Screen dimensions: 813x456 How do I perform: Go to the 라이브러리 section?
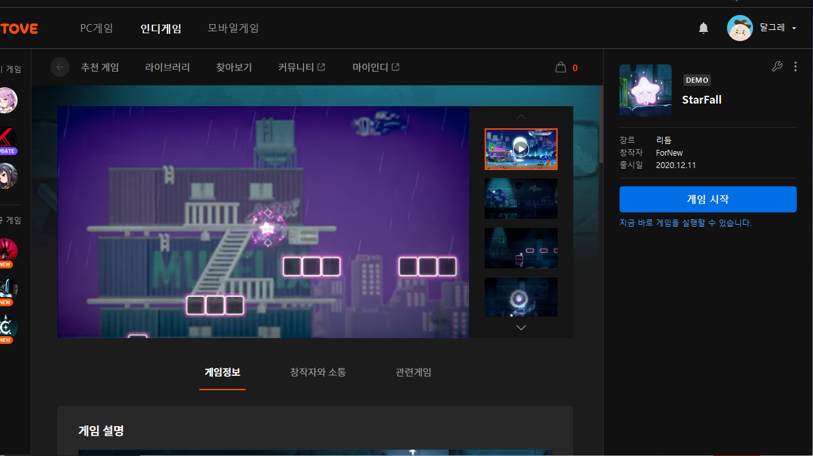pyautogui.click(x=167, y=67)
